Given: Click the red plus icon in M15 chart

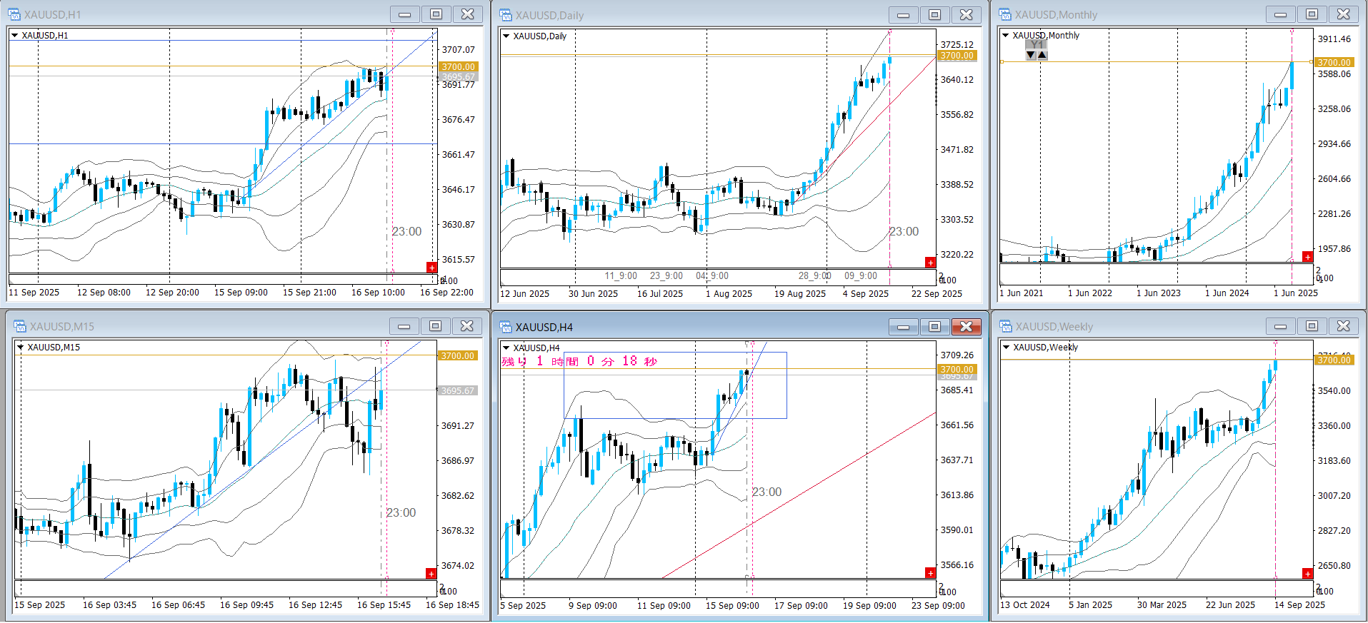Looking at the screenshot, I should [x=431, y=573].
